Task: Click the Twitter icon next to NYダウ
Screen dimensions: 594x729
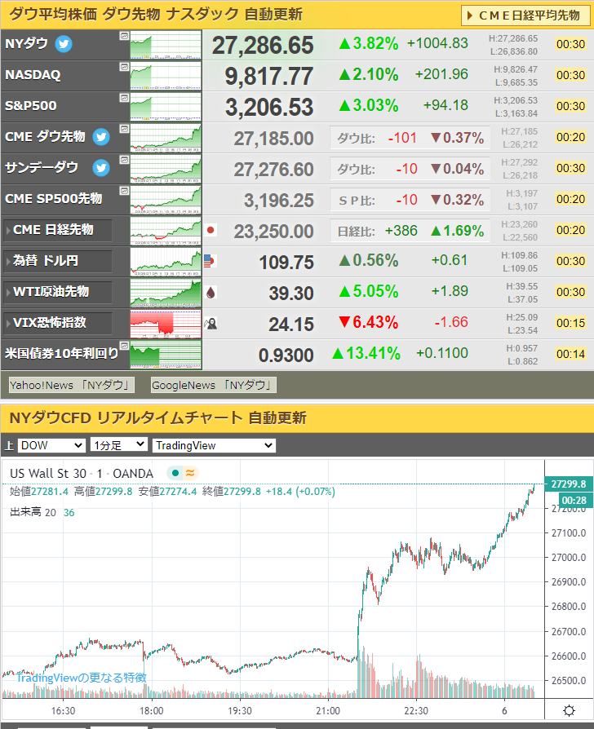Action: point(64,44)
